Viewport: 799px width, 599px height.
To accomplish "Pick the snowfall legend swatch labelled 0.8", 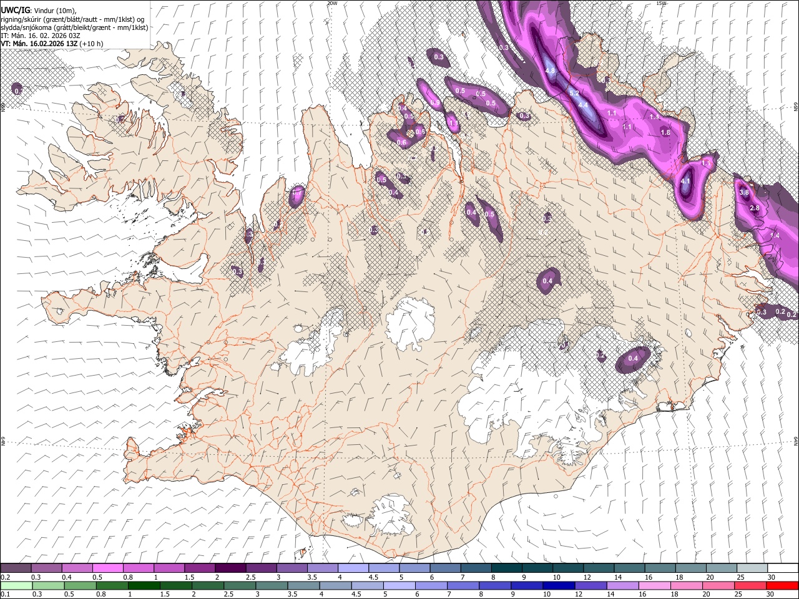I will pos(138,568).
